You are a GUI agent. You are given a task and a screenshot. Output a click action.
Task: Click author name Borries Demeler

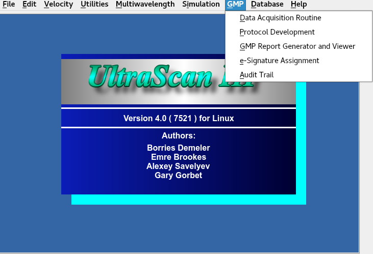(179, 148)
